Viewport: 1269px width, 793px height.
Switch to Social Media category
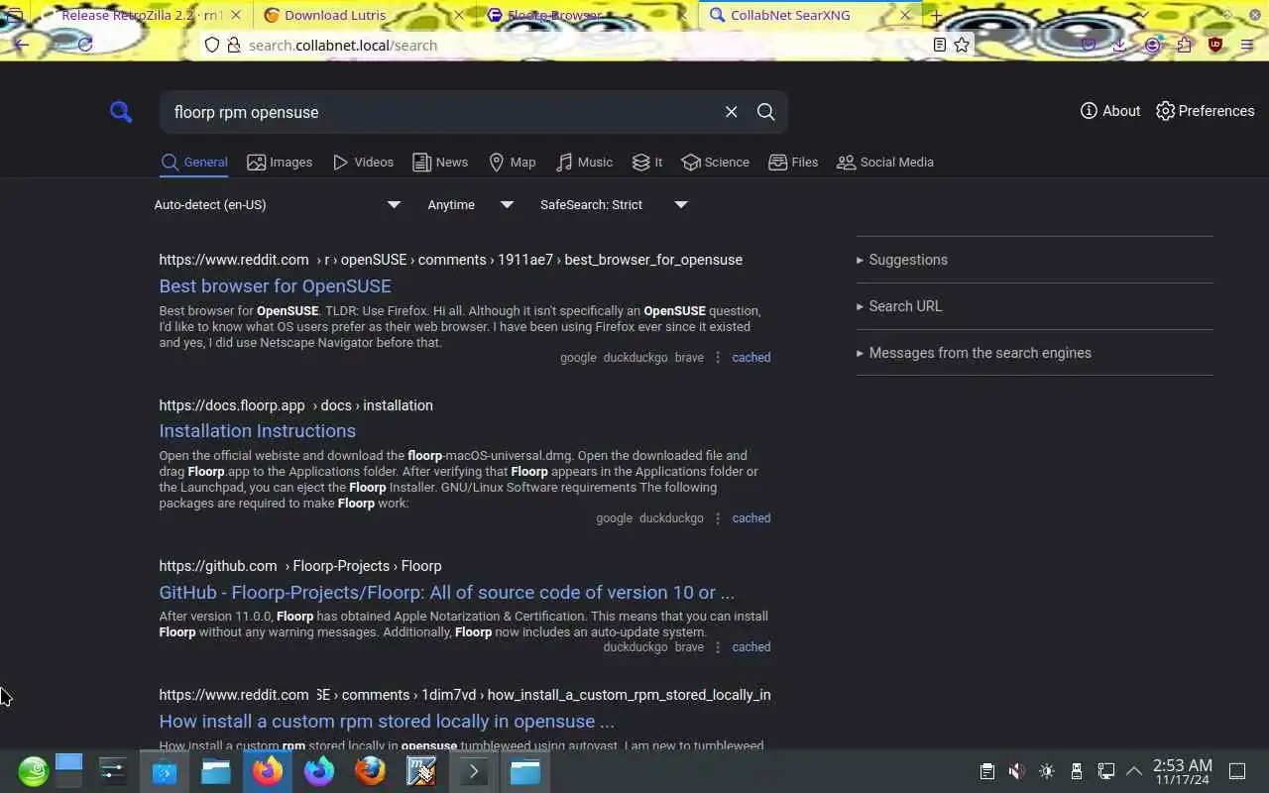(885, 163)
